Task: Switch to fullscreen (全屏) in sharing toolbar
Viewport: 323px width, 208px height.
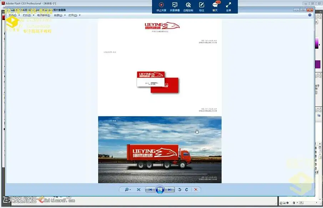Action: 228,7
